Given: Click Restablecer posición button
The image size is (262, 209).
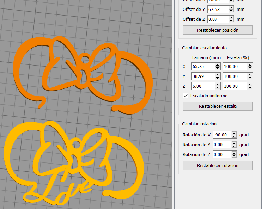Looking at the screenshot, I should (x=218, y=30).
